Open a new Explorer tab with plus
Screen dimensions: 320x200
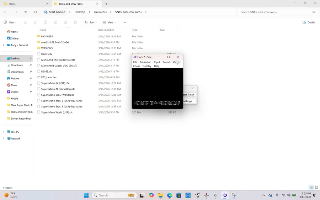point(106,4)
